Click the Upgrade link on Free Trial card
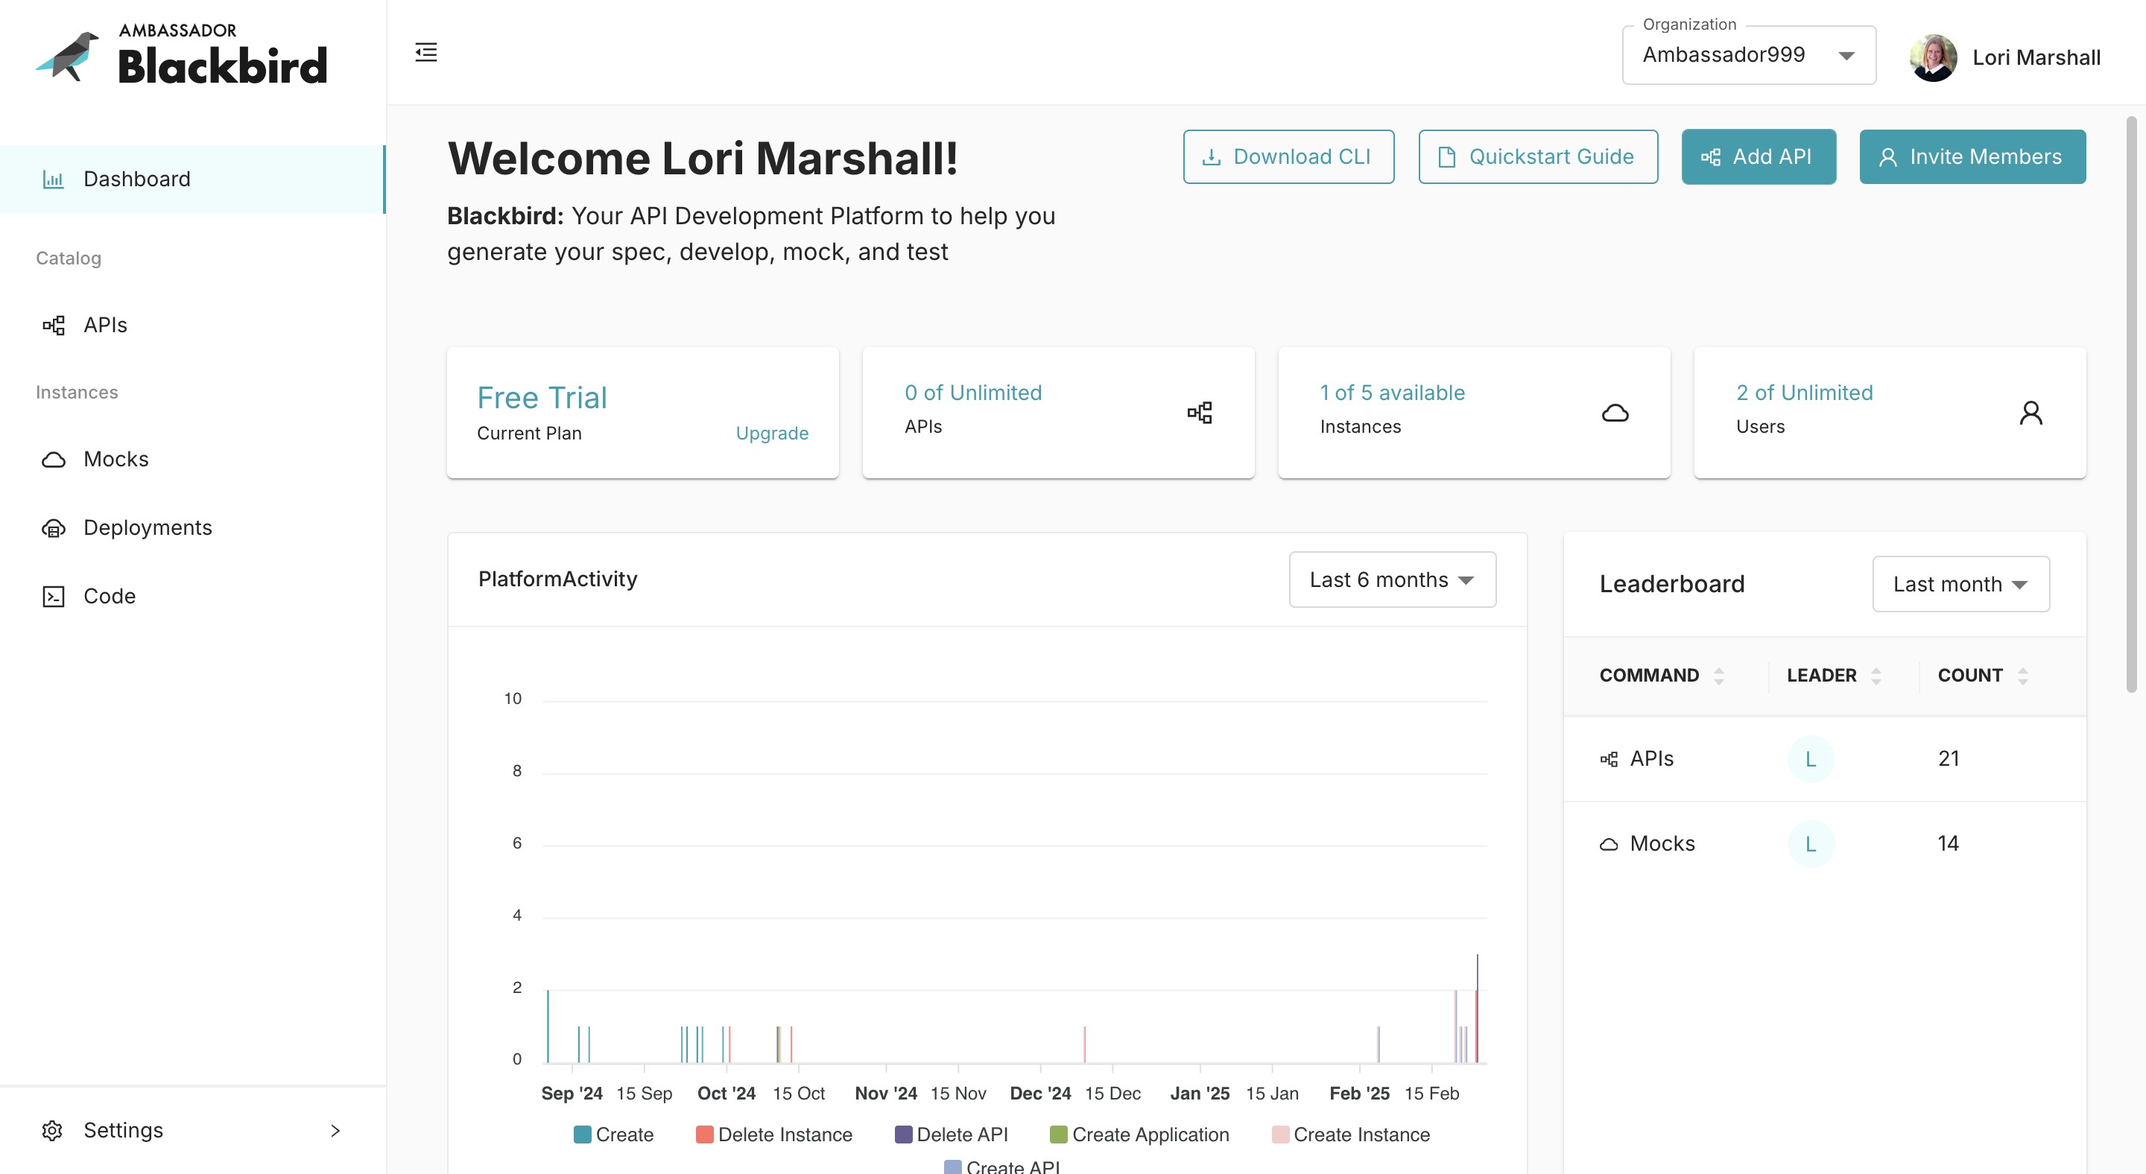 771,433
